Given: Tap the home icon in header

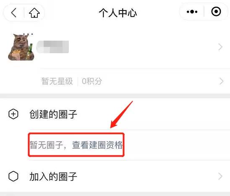Looking at the screenshot, I should coord(34,13).
